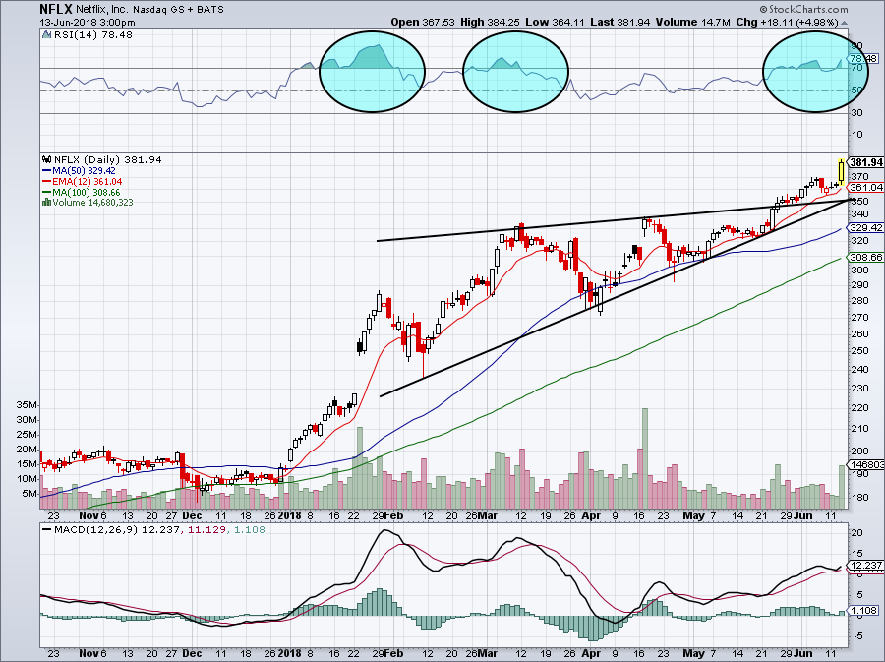Click the Last 381.94 value in header
This screenshot has height=662, width=885.
click(620, 22)
